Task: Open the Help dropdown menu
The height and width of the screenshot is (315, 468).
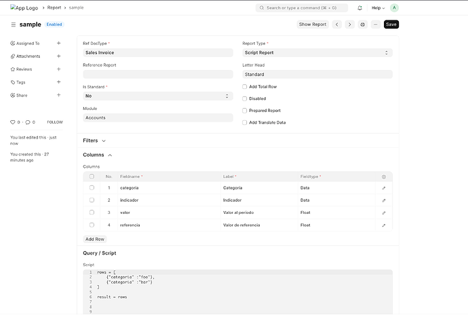Action: pyautogui.click(x=378, y=8)
